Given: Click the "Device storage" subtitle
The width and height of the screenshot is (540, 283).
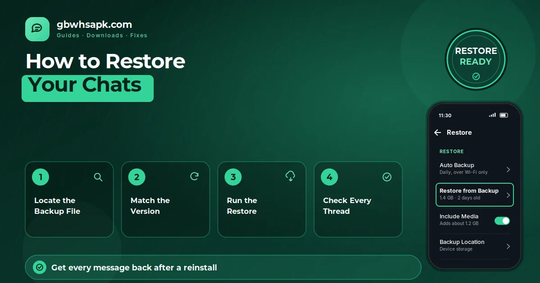Looking at the screenshot, I should [x=456, y=249].
